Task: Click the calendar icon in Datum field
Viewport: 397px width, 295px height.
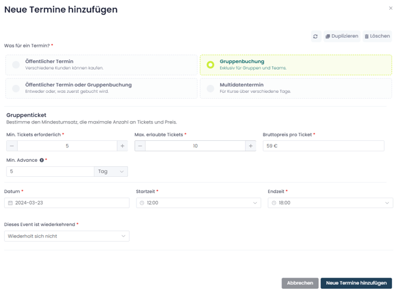Action: pyautogui.click(x=10, y=203)
